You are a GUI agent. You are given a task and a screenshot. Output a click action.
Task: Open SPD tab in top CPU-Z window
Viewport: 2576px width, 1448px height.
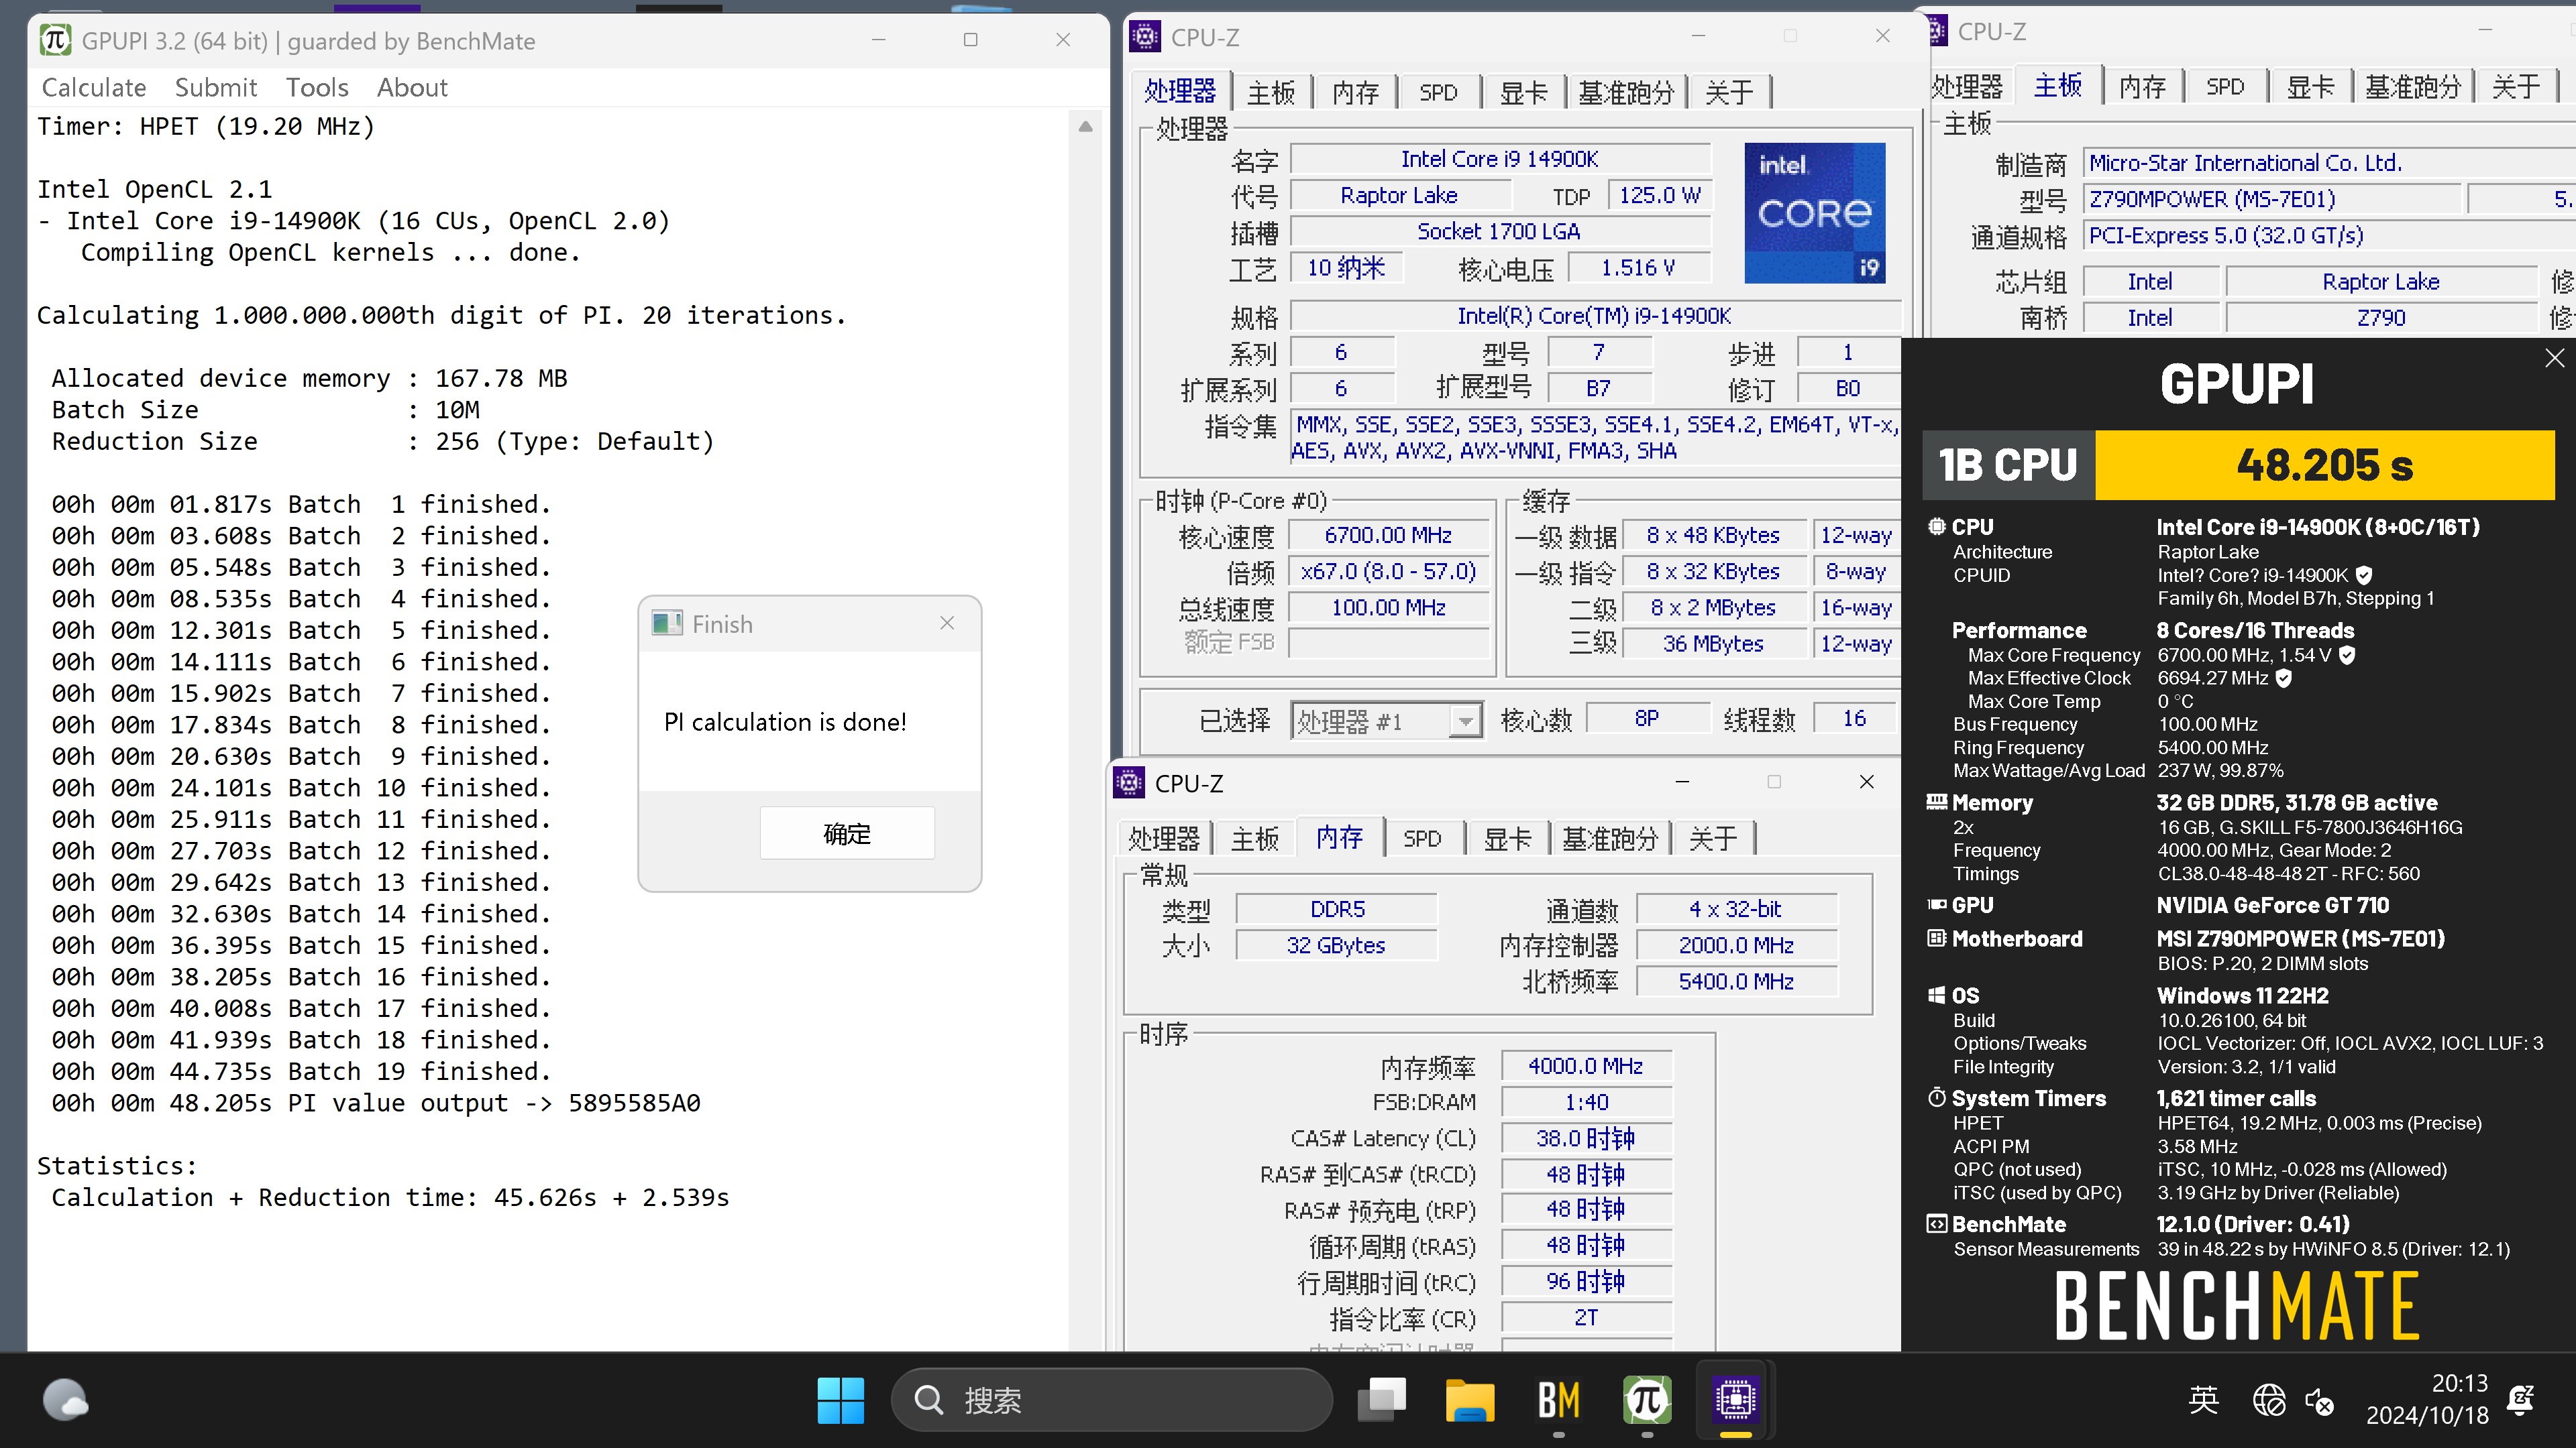click(1438, 93)
